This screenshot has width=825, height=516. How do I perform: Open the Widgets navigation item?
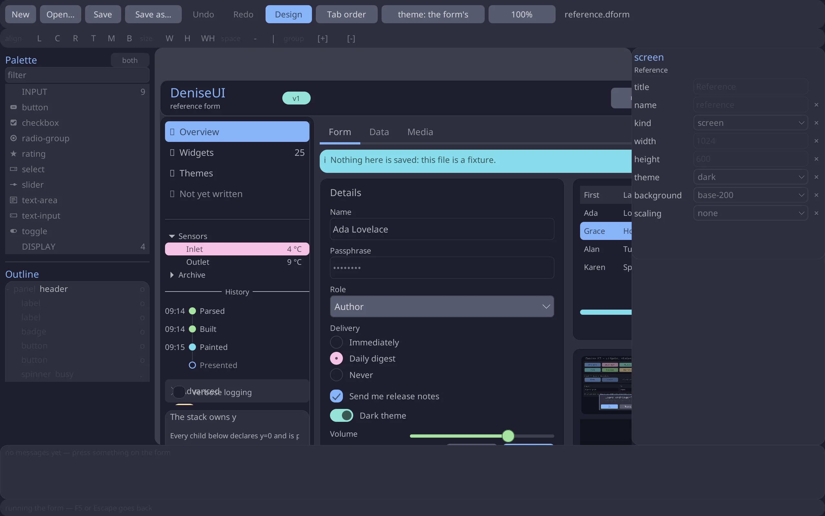pos(237,153)
